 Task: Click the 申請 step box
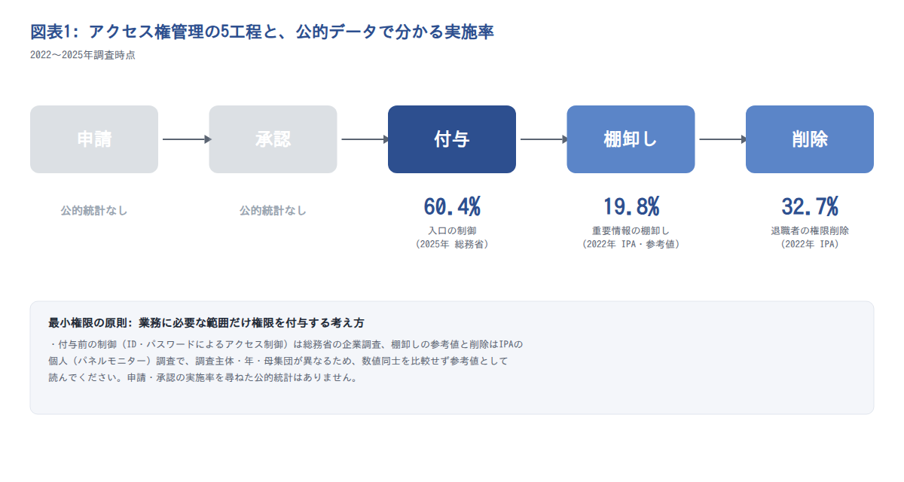[x=94, y=139]
